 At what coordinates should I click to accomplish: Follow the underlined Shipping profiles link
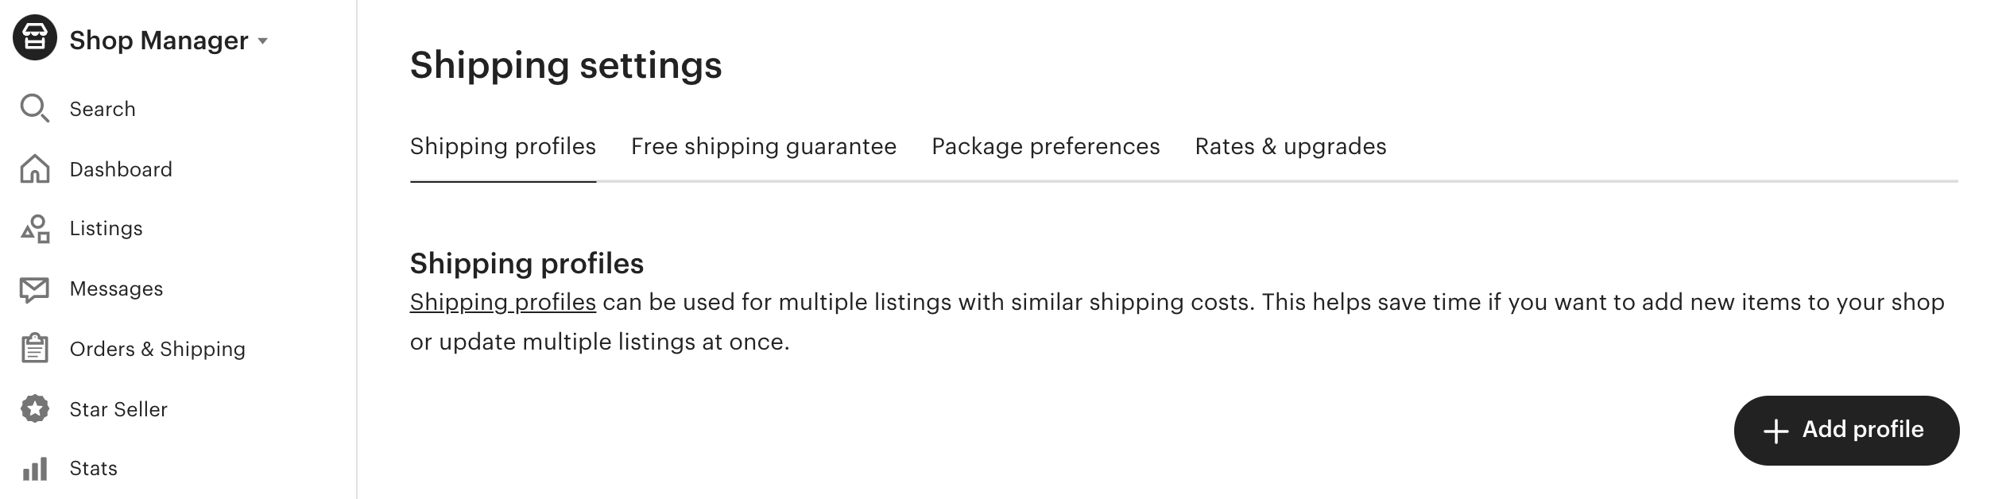[502, 302]
